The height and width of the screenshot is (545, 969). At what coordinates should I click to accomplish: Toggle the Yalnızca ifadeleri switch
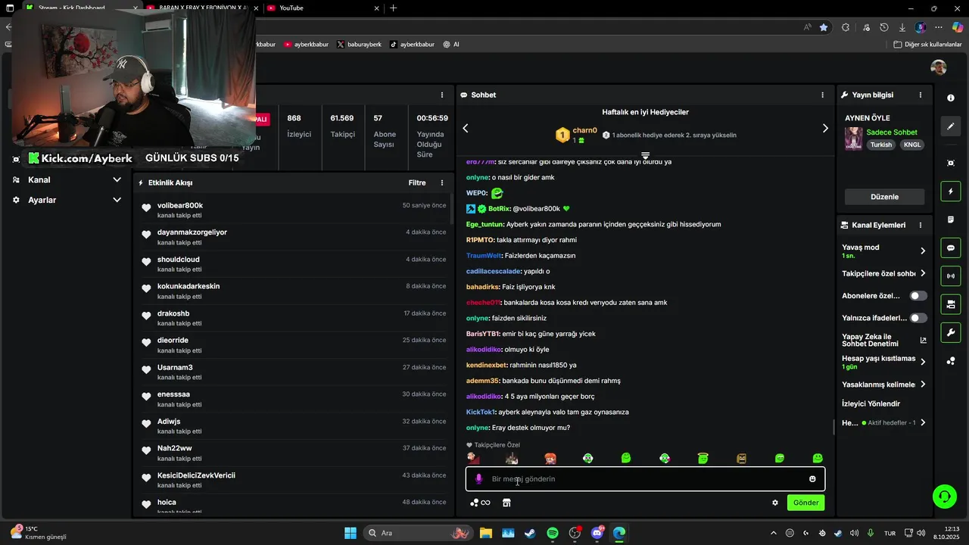click(x=918, y=319)
